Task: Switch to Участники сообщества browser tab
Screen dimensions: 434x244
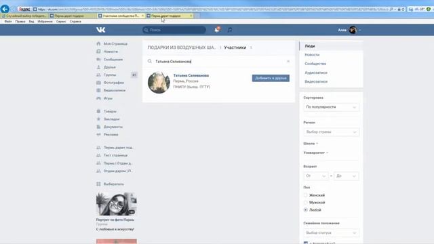Action: pyautogui.click(x=121, y=16)
